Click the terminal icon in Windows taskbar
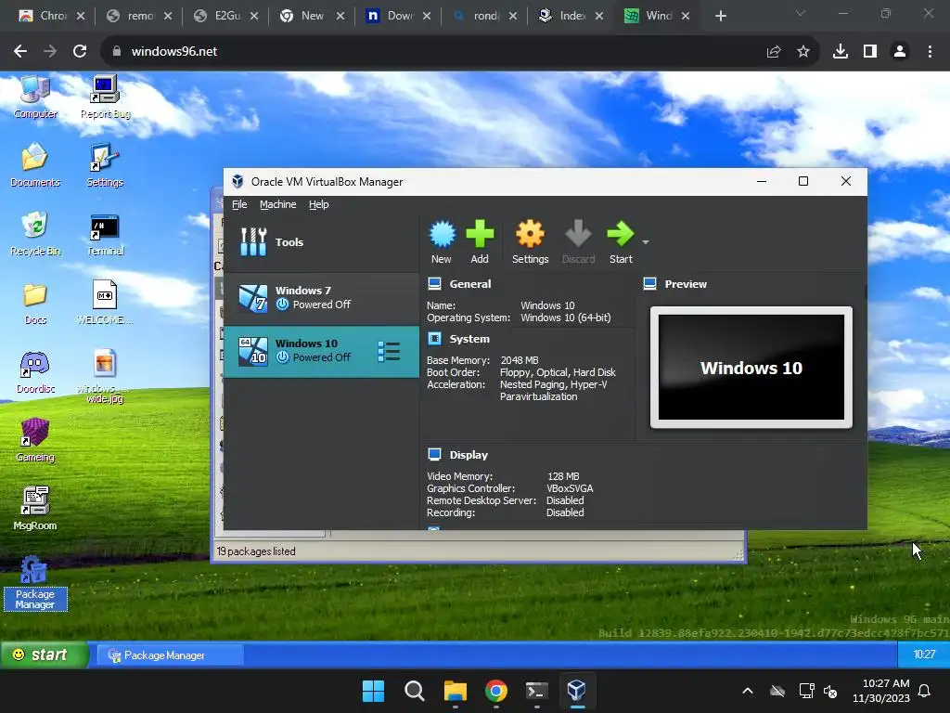 point(537,691)
